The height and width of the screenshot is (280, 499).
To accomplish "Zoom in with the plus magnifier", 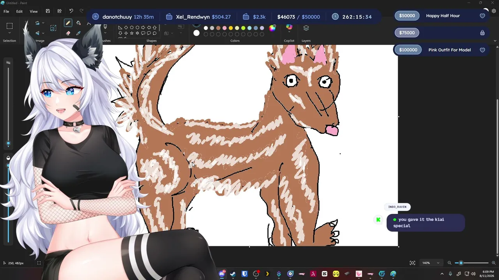I will coord(494,263).
